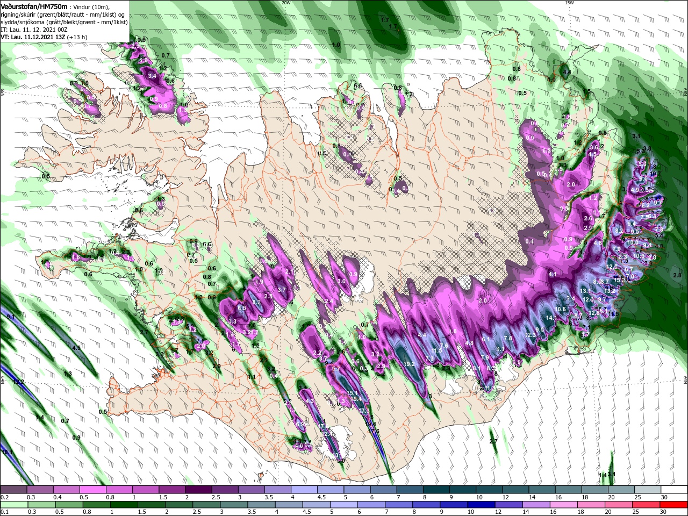Pick the darkest green lower legend swatch at 1
Viewport: 688px width, 516px height.
click(123, 505)
